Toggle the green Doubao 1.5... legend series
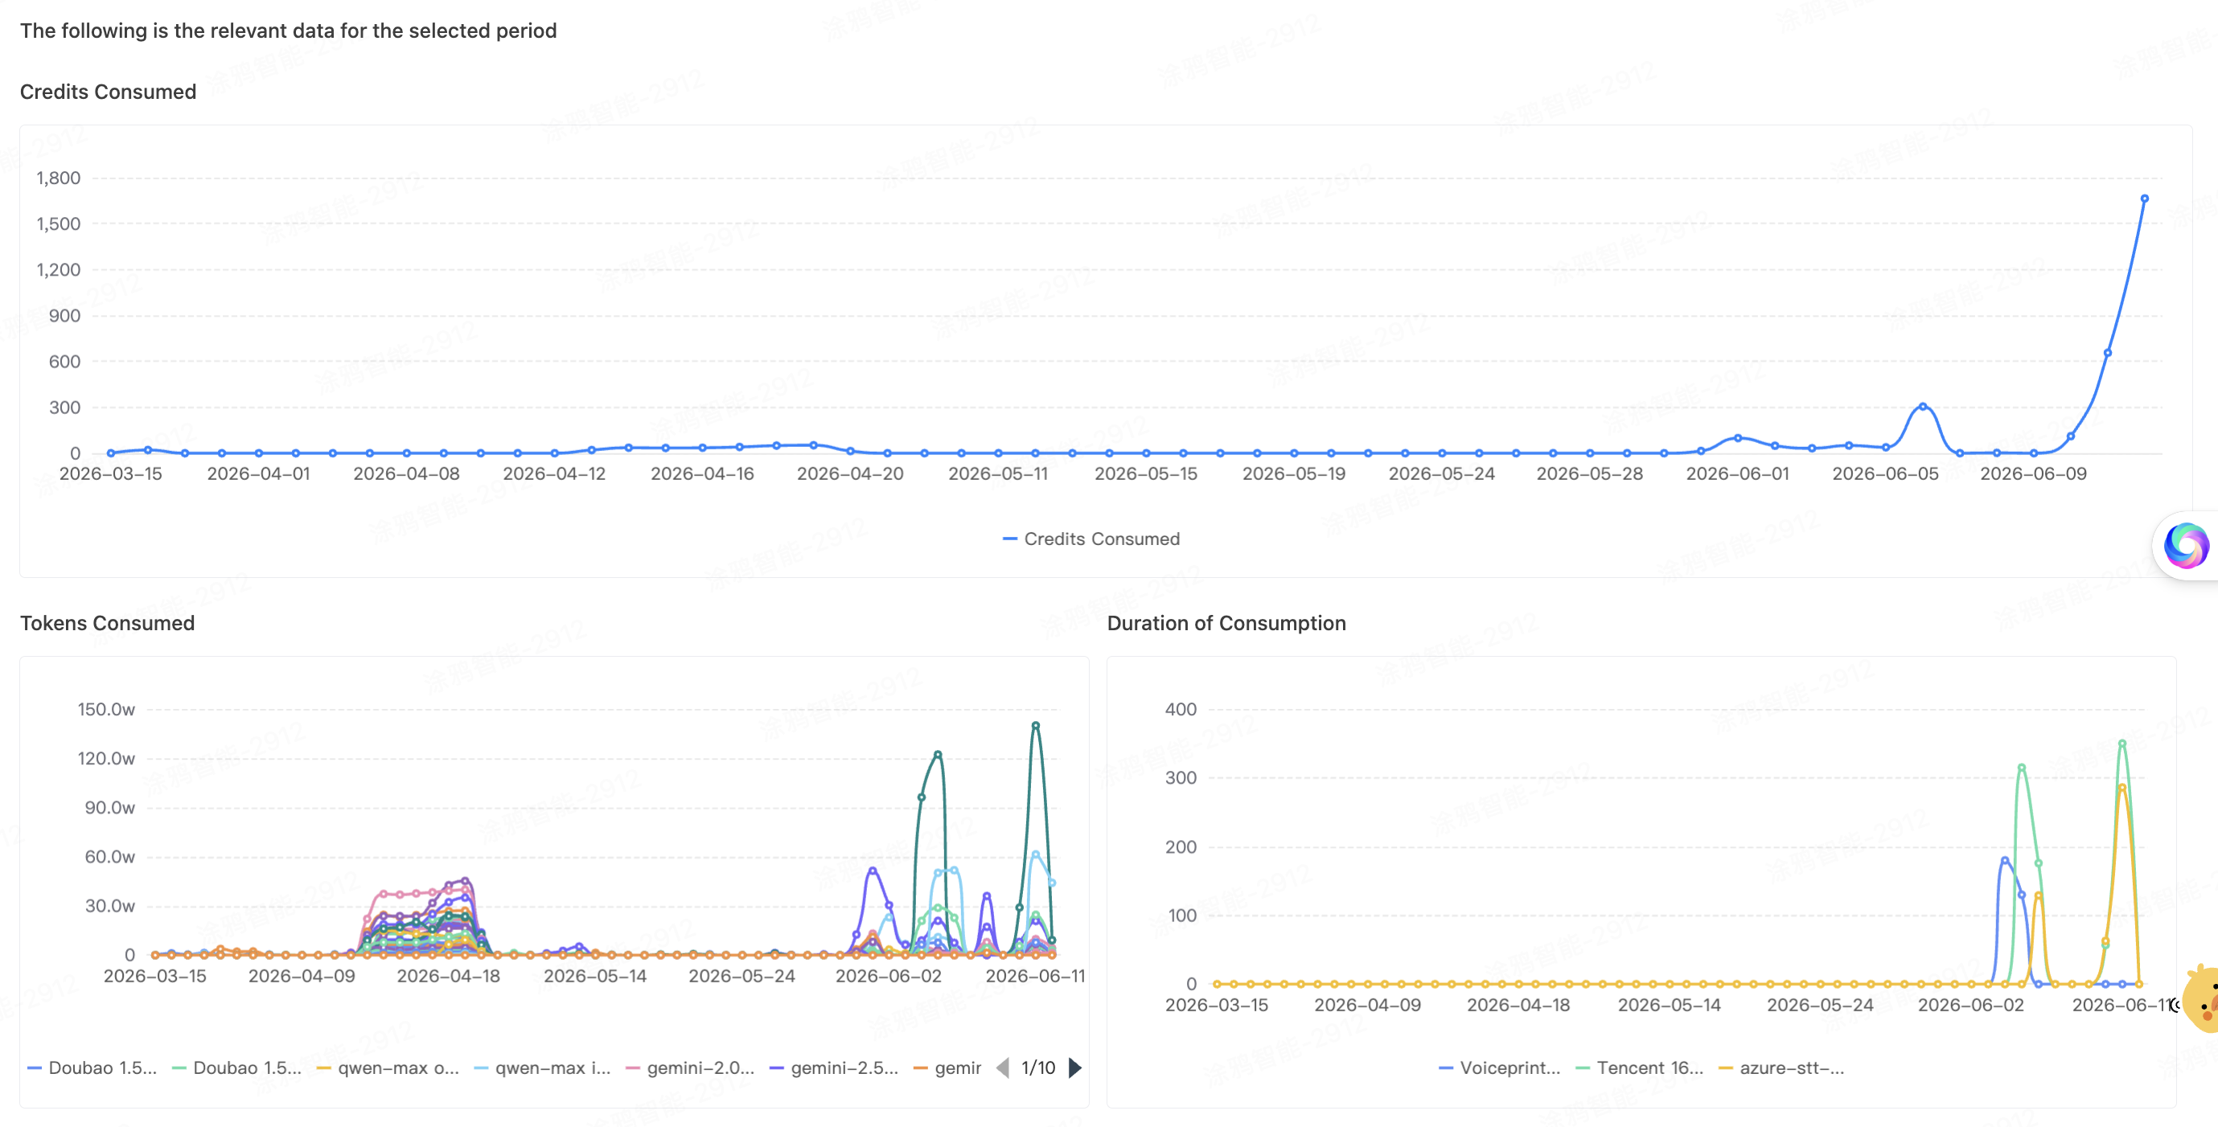 [x=236, y=1068]
